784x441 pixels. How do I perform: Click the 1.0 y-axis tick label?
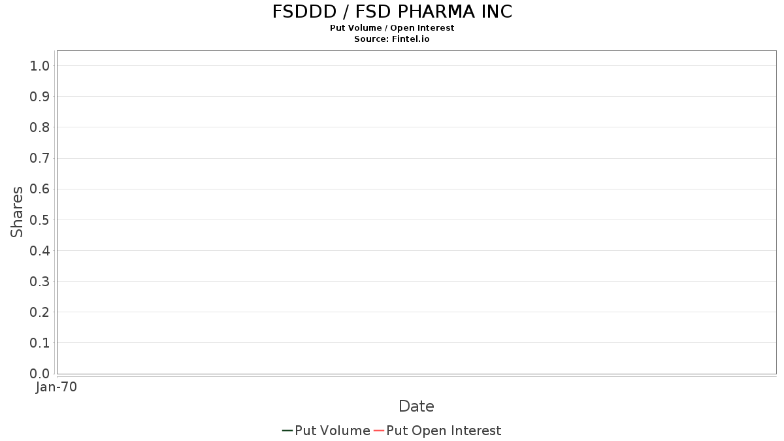40,65
